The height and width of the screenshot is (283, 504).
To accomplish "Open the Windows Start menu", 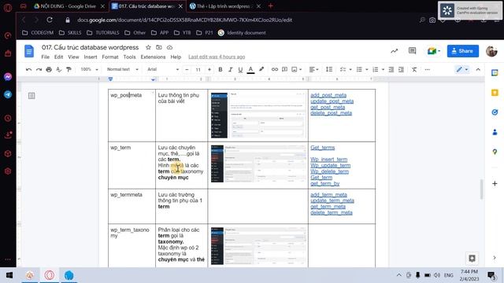I will point(9,275).
